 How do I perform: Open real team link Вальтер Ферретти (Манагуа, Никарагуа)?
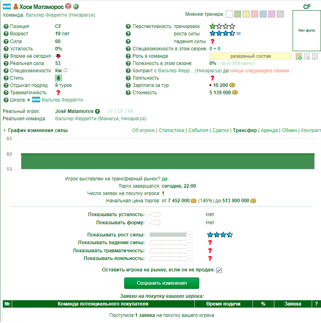[101, 119]
